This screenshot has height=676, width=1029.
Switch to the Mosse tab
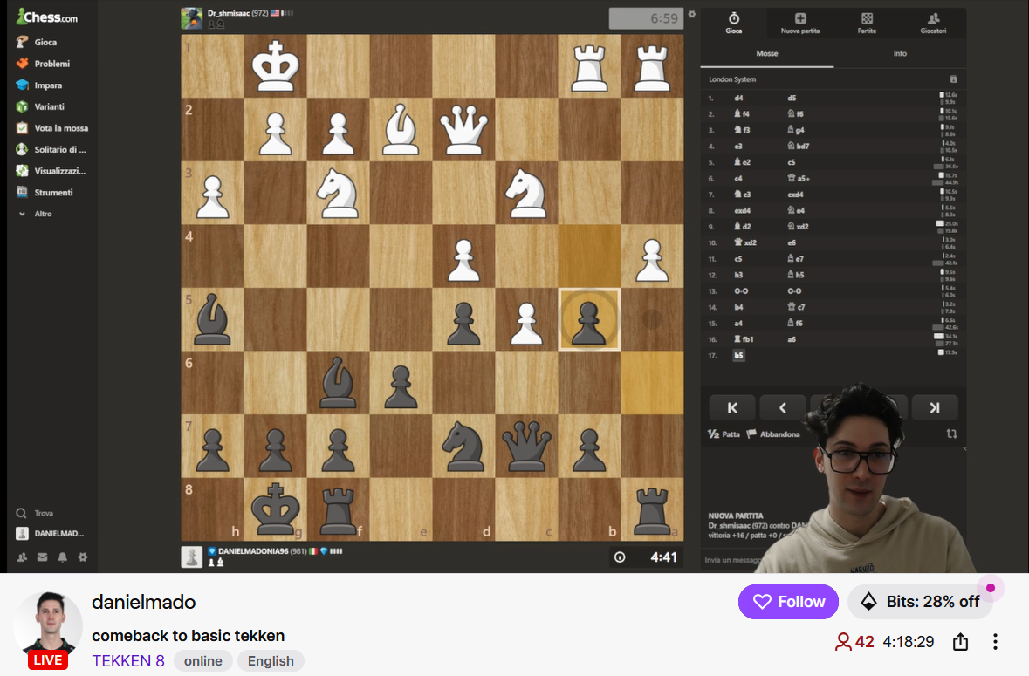pyautogui.click(x=767, y=54)
